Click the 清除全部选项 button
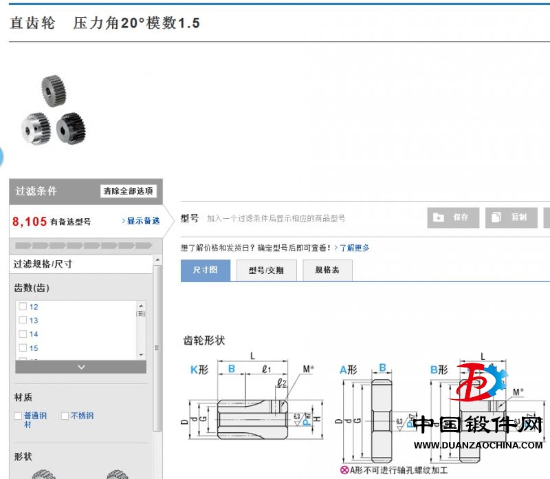 [x=129, y=191]
